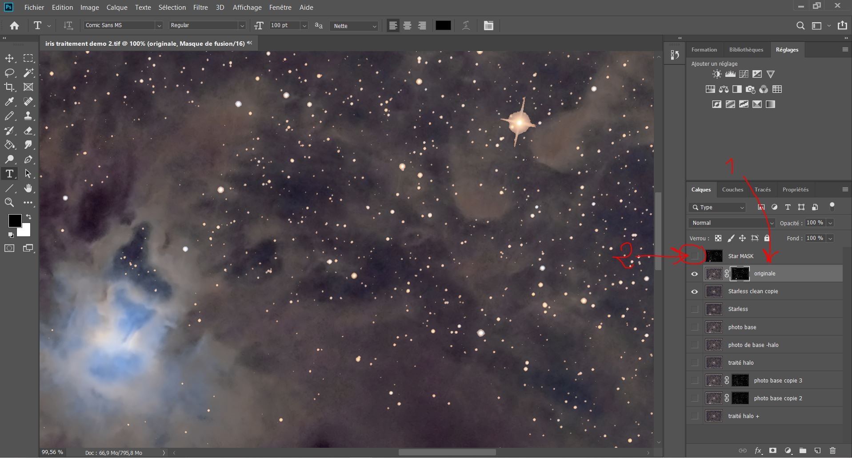Hide the originale layer

(695, 274)
